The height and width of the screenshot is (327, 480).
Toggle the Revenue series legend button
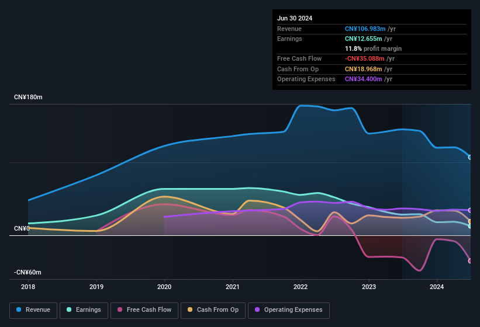click(33, 310)
